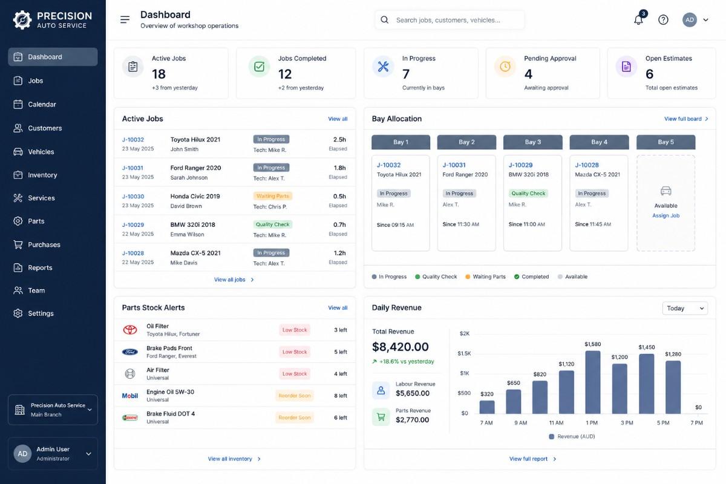726x484 pixels.
Task: Click the In Progress wrench tools icon
Action: (x=383, y=67)
